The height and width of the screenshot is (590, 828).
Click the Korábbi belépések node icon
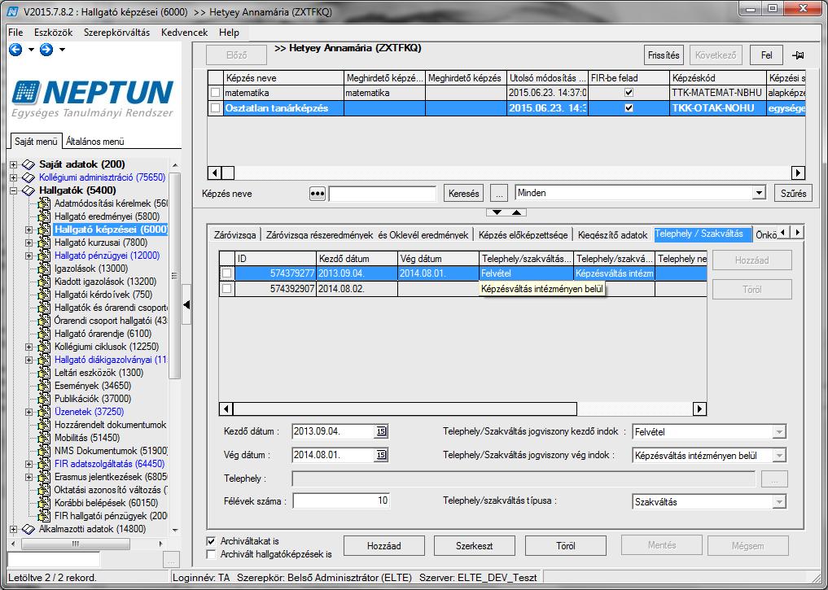tap(44, 502)
